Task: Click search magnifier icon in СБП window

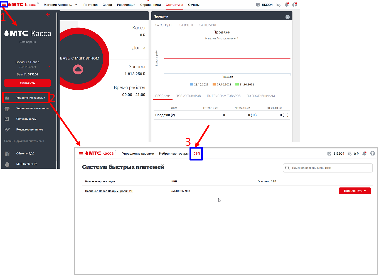Action: [287, 168]
